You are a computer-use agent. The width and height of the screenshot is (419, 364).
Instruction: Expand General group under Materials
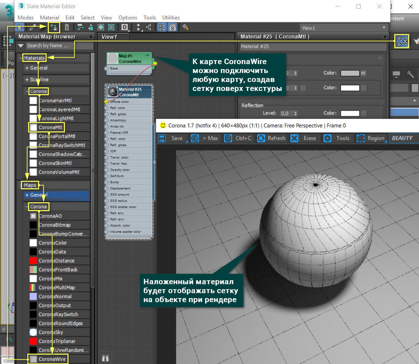pos(27,68)
